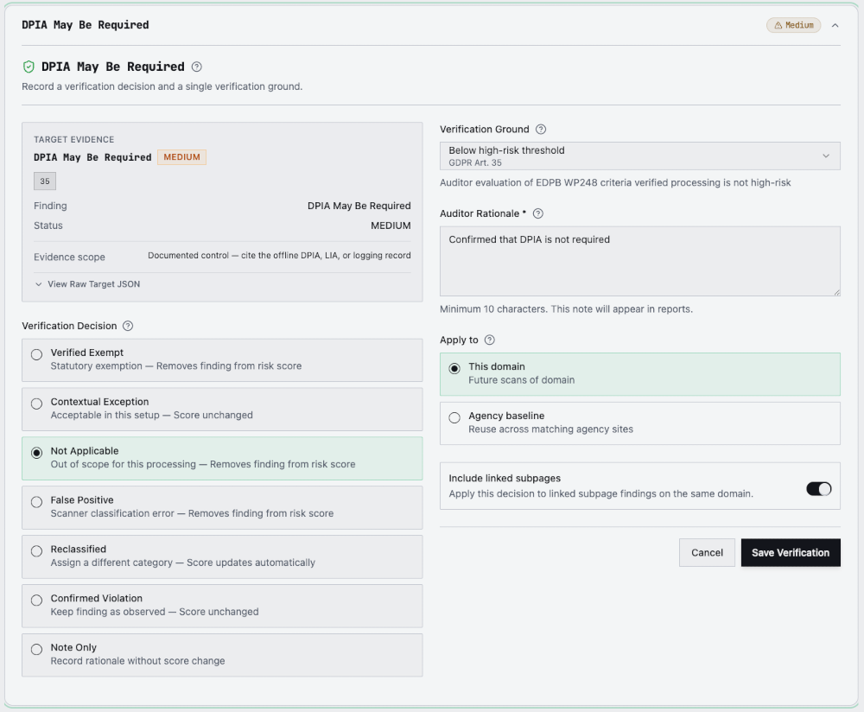Click the text area resize handle

point(836,292)
